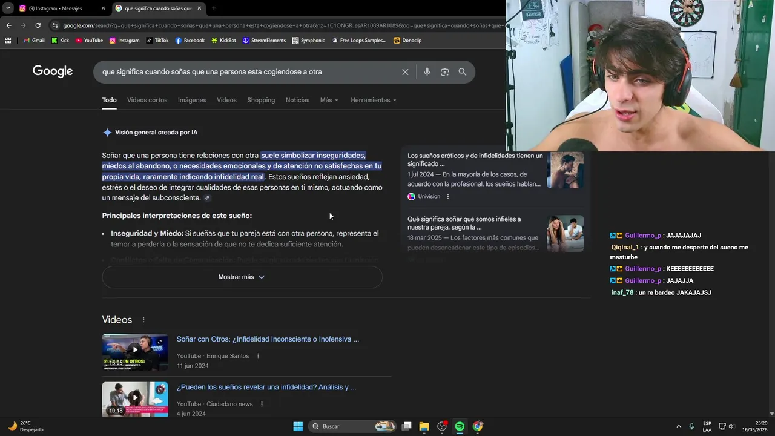Open Spotify from the taskbar
The height and width of the screenshot is (436, 775).
[x=460, y=426]
